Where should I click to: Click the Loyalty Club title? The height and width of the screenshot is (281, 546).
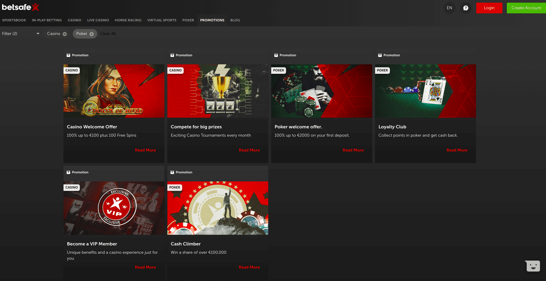tap(392, 127)
